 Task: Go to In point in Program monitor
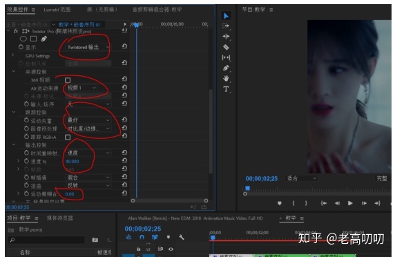[324, 203]
